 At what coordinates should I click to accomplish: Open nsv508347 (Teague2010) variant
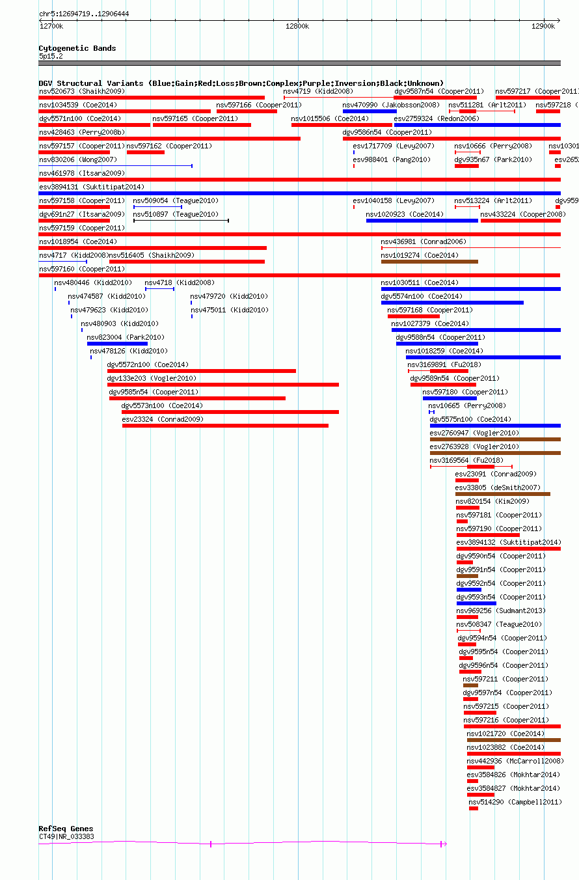(x=469, y=631)
